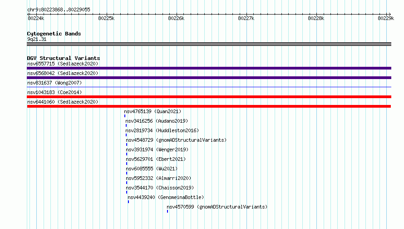Click the blue marker under nsv2819734
Screen dimensions: 404x229
(126, 135)
